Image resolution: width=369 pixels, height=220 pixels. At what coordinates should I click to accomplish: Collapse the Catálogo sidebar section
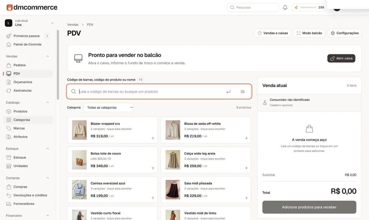48,102
